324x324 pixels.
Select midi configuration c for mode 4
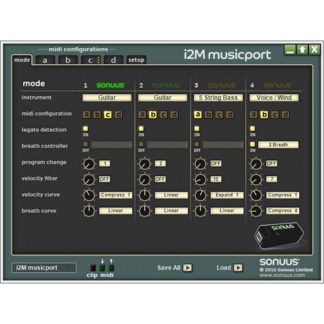[275, 114]
